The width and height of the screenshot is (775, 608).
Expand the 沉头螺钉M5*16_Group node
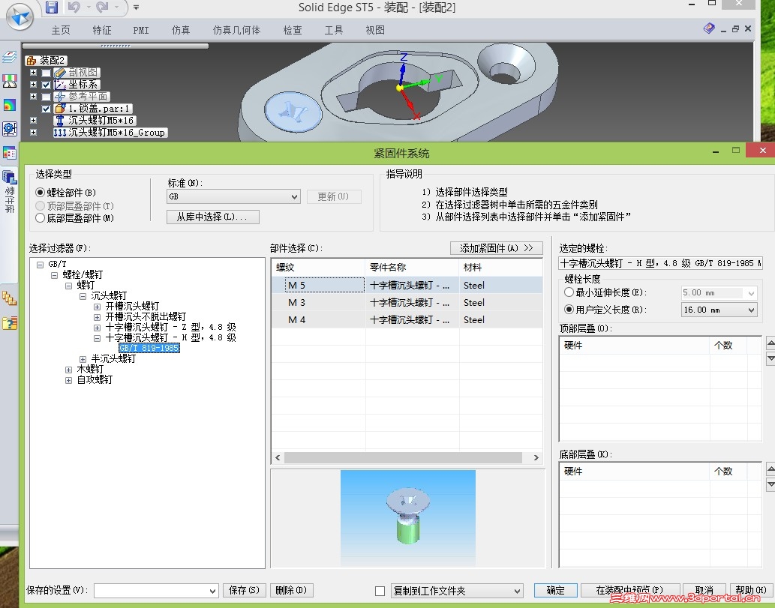point(33,133)
